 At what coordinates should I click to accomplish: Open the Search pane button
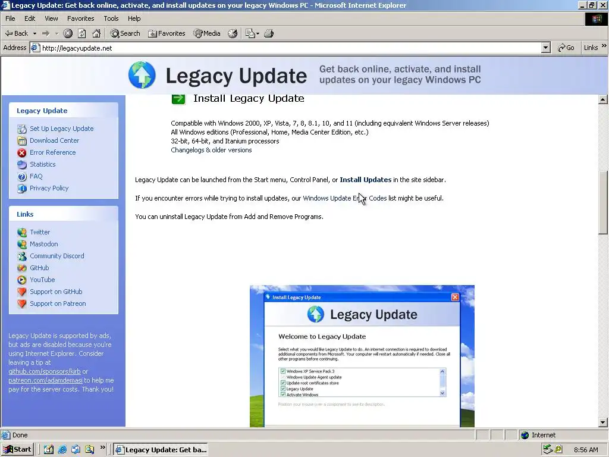pos(125,33)
